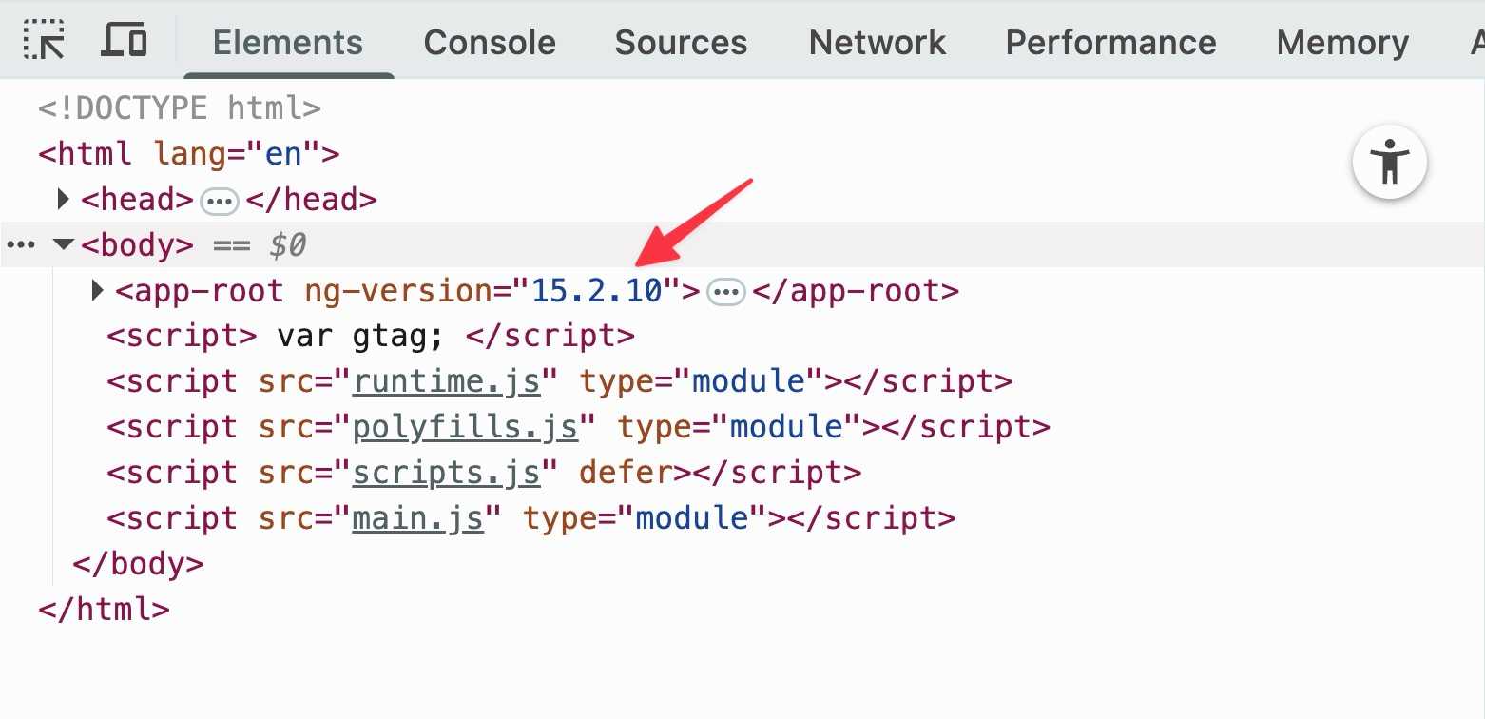This screenshot has width=1485, height=719.
Task: Open the polyfills.js script link
Action: pyautogui.click(x=466, y=427)
